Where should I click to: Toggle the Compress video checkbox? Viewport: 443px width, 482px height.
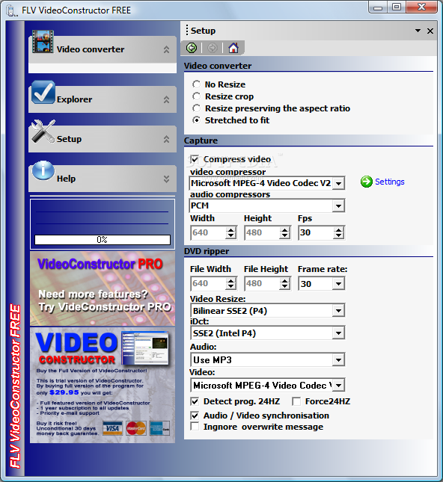click(x=195, y=159)
